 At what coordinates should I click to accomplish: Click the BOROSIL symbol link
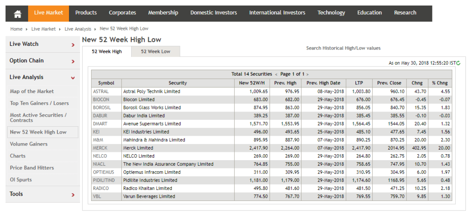tap(102, 108)
